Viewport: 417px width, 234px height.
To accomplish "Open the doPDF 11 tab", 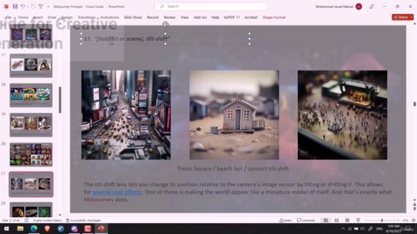I will click(232, 18).
